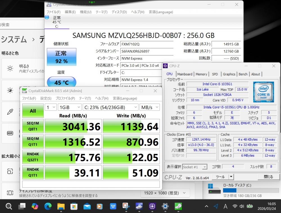Screen dimensions: 281x213
Task: Select the C: drive status in CrystalDiskInfo
Action: tap(57, 22)
